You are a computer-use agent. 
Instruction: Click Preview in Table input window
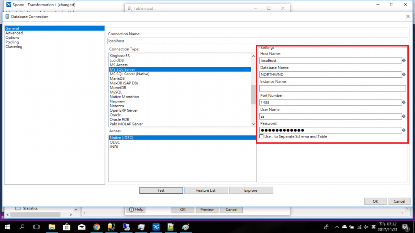pyautogui.click(x=207, y=210)
